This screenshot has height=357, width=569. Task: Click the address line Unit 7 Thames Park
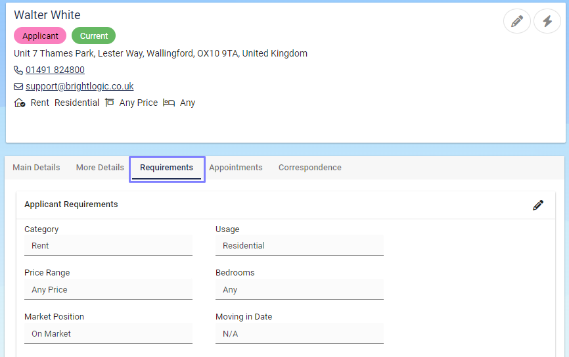160,53
